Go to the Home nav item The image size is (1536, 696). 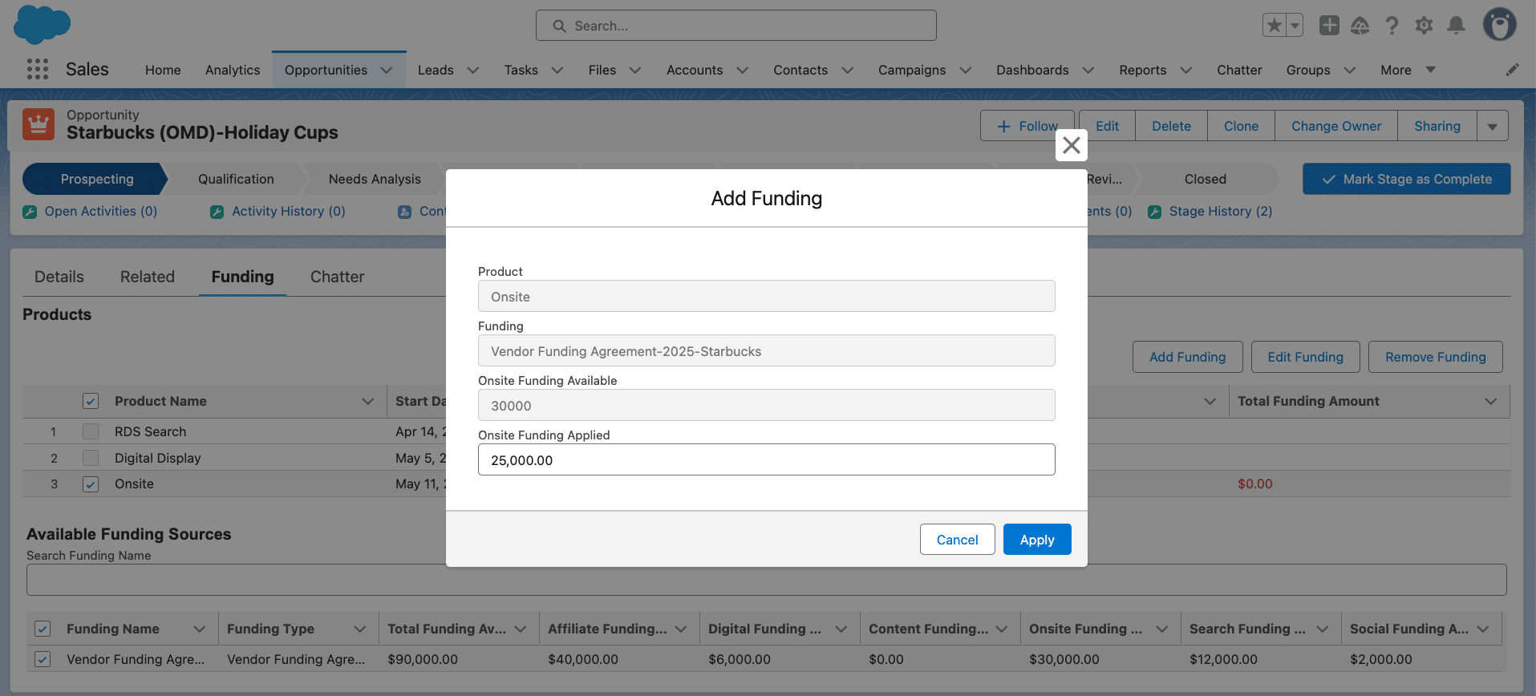(x=163, y=70)
